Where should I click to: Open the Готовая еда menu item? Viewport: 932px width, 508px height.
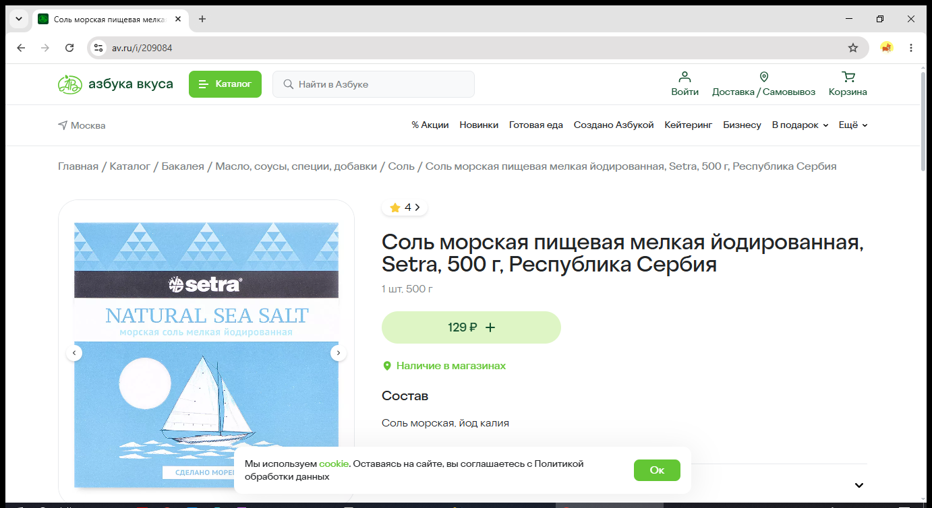tap(536, 125)
